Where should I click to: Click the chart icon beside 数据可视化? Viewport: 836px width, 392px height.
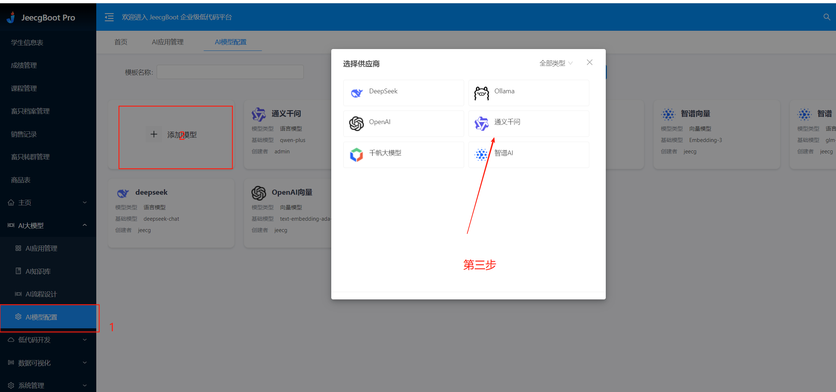[11, 362]
